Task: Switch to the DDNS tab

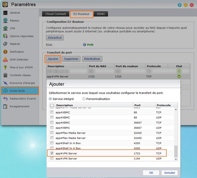Action: pos(101,14)
